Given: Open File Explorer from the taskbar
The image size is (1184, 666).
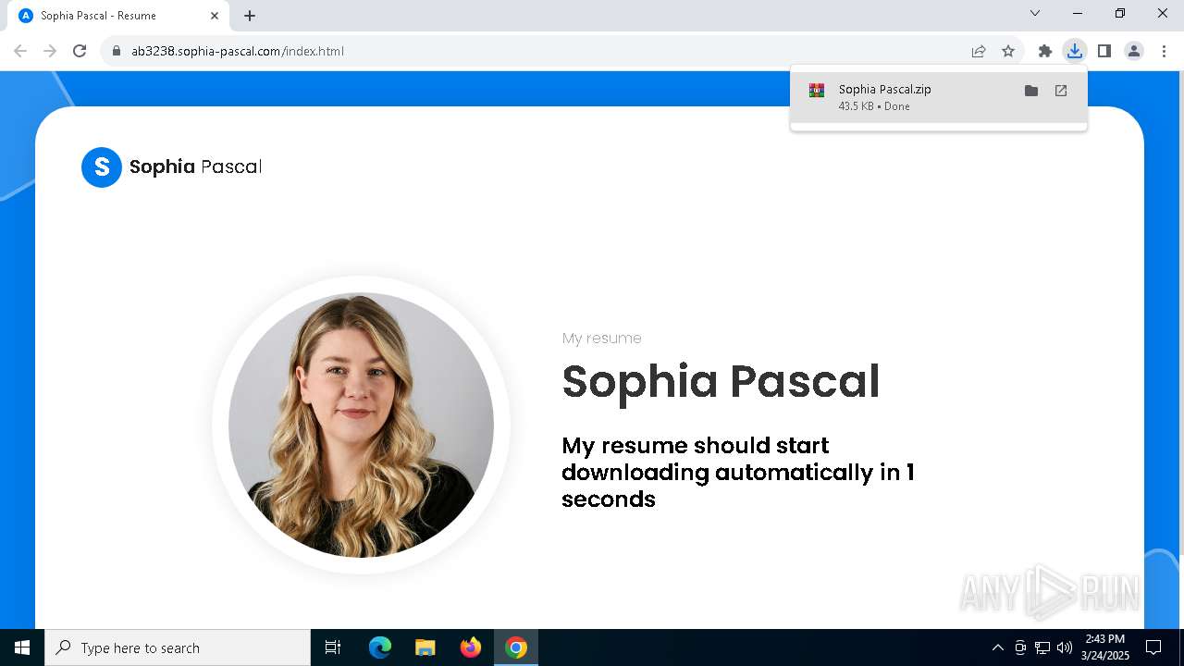Looking at the screenshot, I should tap(425, 647).
